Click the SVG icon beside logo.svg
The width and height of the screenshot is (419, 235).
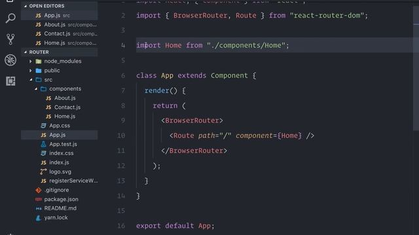[x=43, y=172]
